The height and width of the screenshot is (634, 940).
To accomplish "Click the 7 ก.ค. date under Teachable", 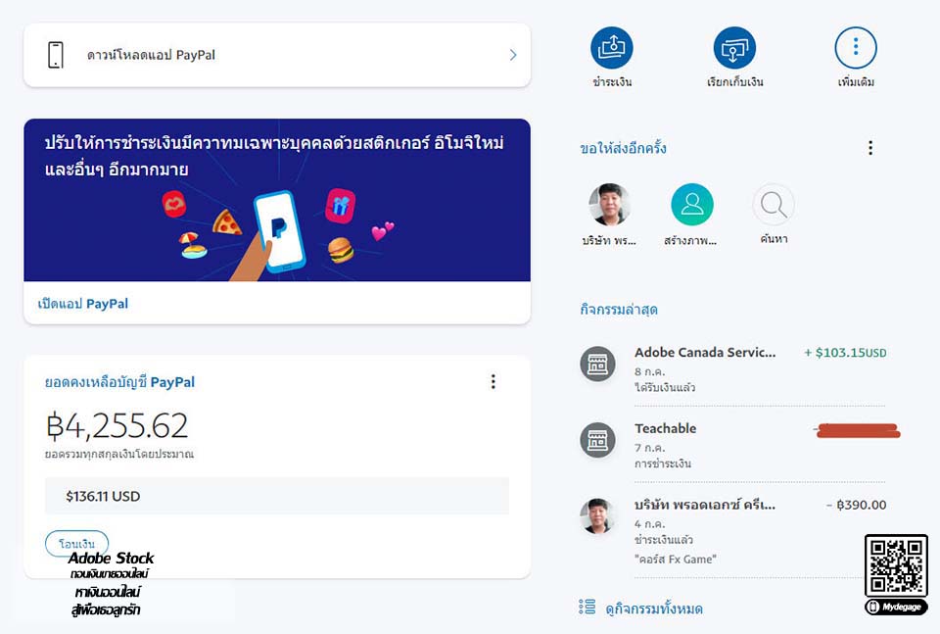I will (650, 448).
